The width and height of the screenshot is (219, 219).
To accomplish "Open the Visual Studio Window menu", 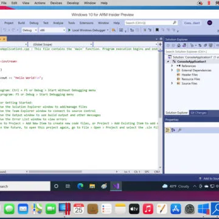I will [103, 23].
